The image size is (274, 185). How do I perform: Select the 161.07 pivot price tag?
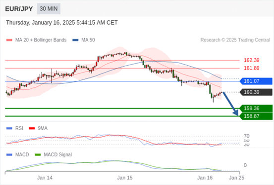tap(256, 81)
